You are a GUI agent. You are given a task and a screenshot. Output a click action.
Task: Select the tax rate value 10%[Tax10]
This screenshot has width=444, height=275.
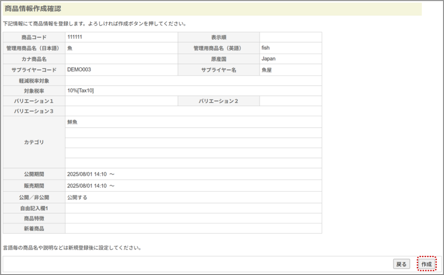point(80,91)
